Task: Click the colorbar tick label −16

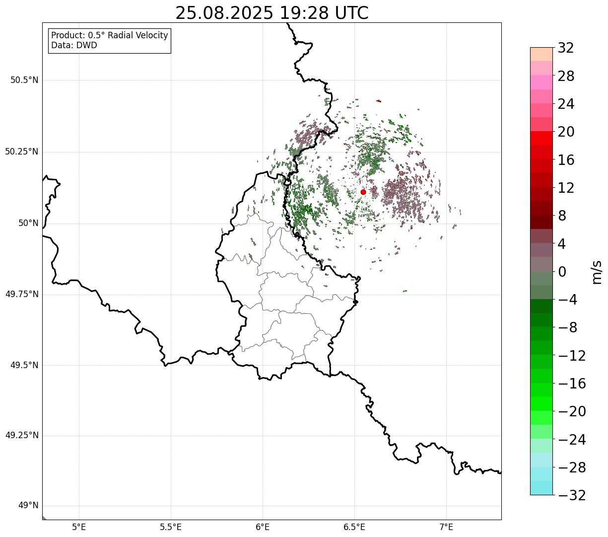Action: tap(572, 384)
